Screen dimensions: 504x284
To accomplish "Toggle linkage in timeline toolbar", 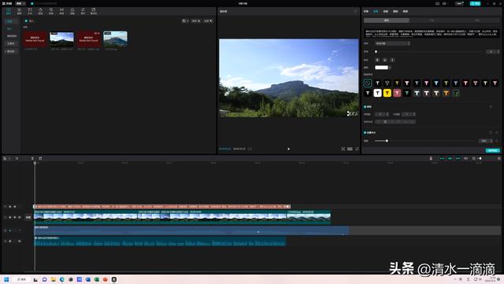I will coord(458,159).
